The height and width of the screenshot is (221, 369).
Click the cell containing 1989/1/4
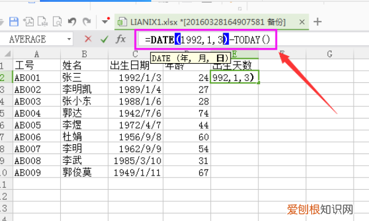(135, 90)
